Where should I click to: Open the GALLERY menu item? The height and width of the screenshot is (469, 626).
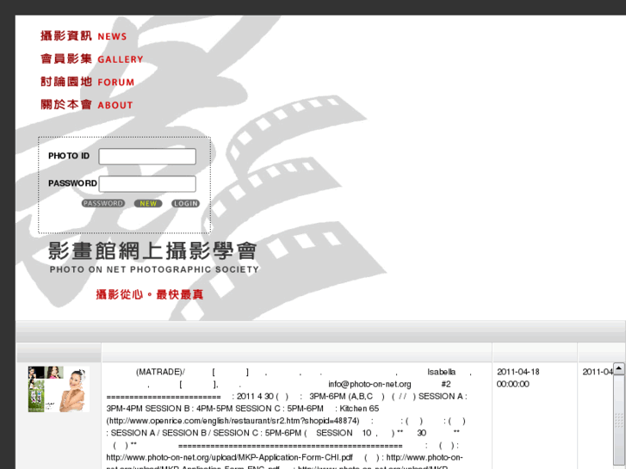tap(92, 59)
